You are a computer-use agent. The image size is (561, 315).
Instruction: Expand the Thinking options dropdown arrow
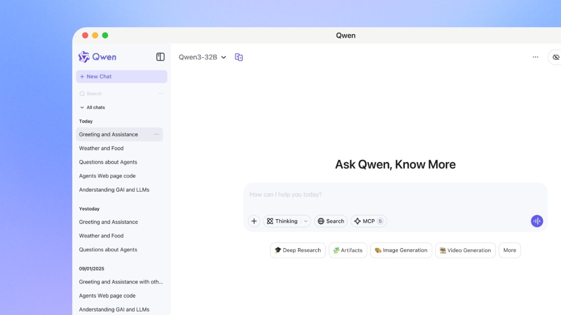(306, 221)
